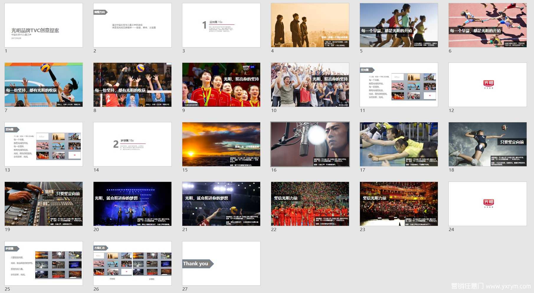
Task: Click caption '只要坚定向前' on slide 18
Action: click(x=512, y=142)
